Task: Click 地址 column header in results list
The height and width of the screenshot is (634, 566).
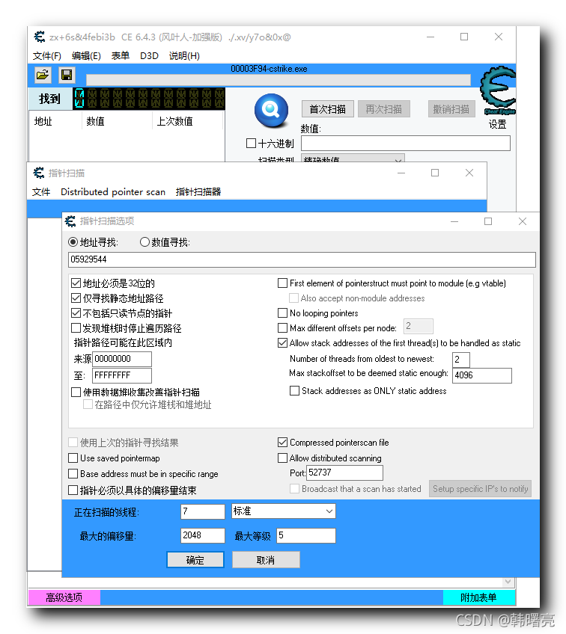Action: click(56, 121)
